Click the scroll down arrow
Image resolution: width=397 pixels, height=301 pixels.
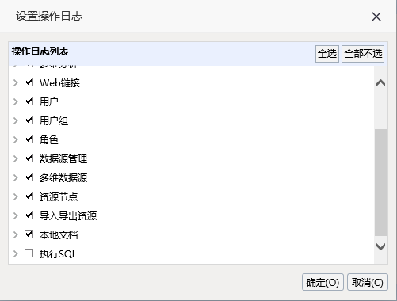pyautogui.click(x=380, y=246)
